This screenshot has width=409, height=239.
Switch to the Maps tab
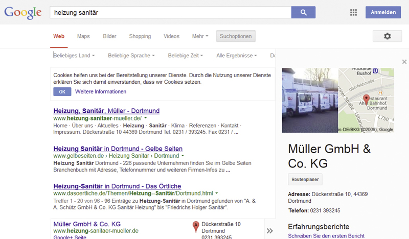coord(83,36)
